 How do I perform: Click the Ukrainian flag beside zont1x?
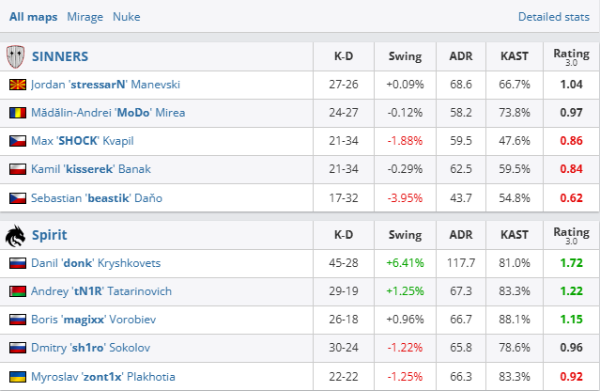[17, 377]
